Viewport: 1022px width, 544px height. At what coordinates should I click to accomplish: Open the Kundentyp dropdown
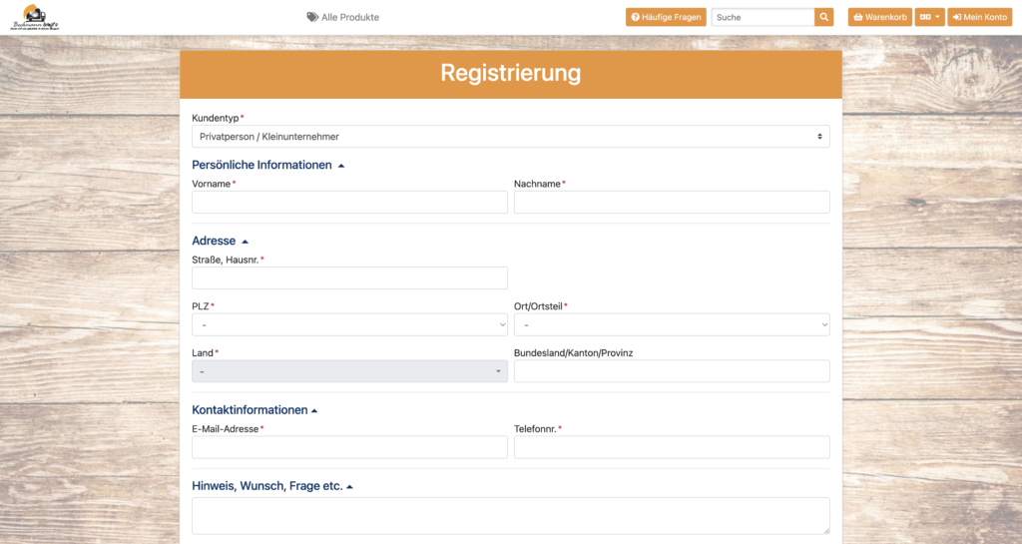pos(510,136)
